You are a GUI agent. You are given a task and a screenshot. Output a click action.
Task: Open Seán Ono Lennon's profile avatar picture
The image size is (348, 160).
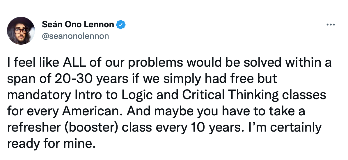coord(21,31)
